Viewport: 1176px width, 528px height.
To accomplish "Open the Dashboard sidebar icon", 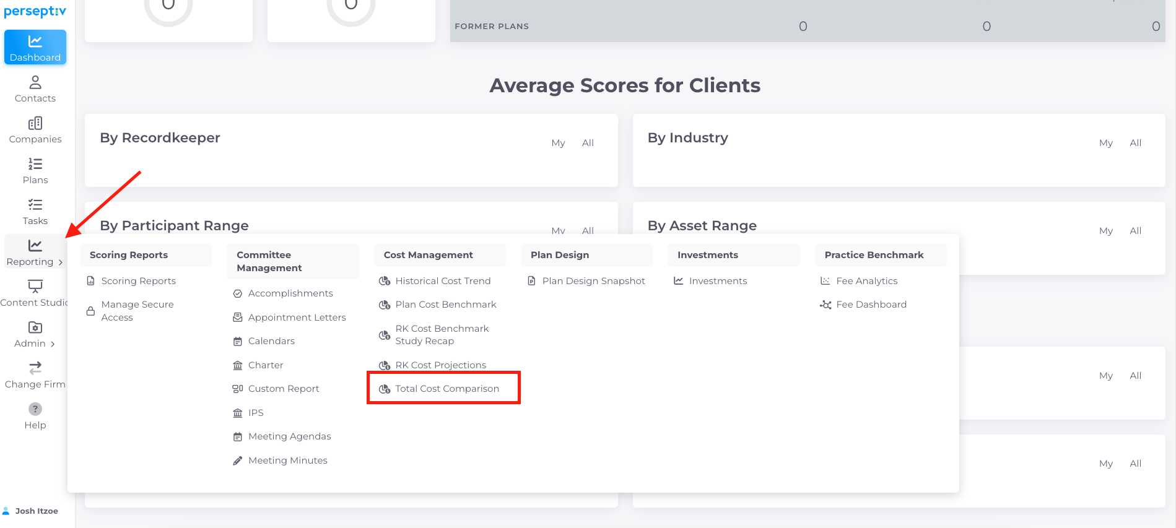I will coord(35,41).
